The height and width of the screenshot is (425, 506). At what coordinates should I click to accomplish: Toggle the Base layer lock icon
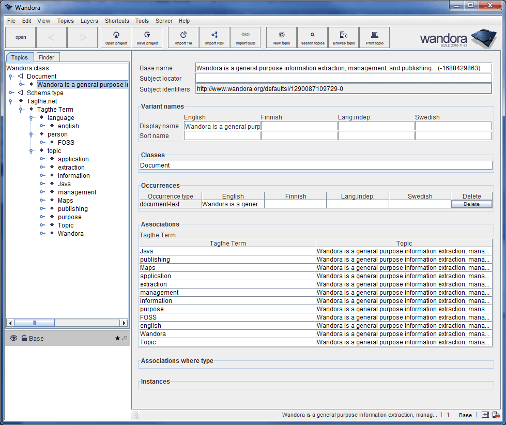(x=24, y=338)
